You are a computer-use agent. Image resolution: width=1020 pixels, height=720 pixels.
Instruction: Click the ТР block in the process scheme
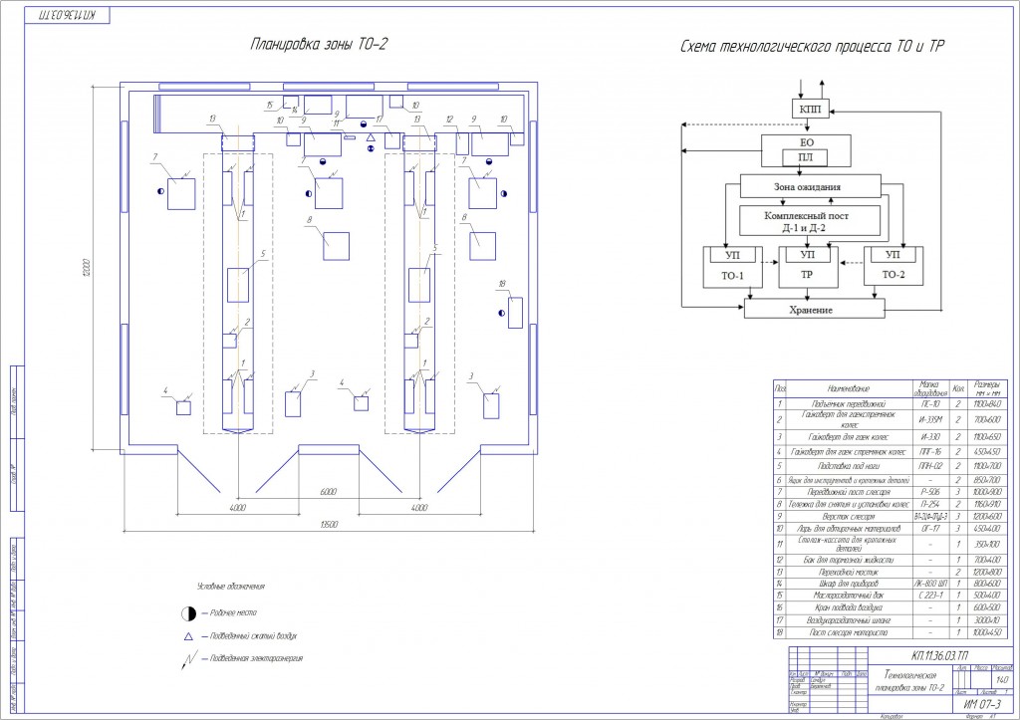tap(809, 267)
